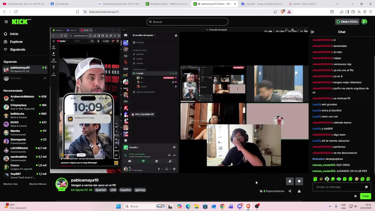Click the stream video player
The height and width of the screenshot is (211, 375).
pyautogui.click(x=179, y=100)
